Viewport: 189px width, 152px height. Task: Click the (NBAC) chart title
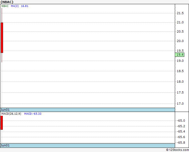7,2
